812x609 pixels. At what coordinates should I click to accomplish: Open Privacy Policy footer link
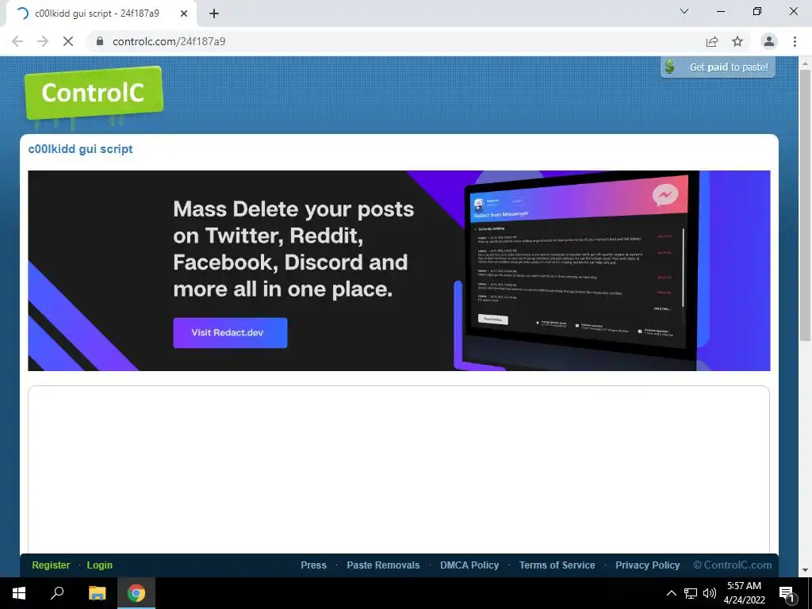click(647, 565)
